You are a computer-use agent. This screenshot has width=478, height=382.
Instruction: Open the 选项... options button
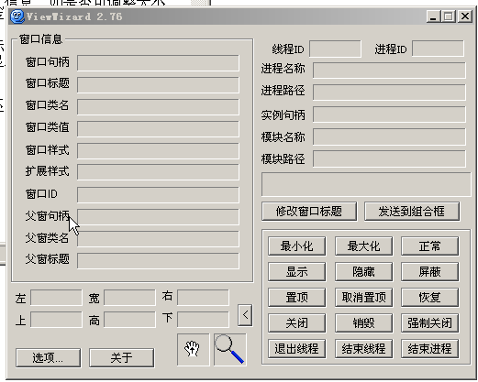tap(49, 357)
